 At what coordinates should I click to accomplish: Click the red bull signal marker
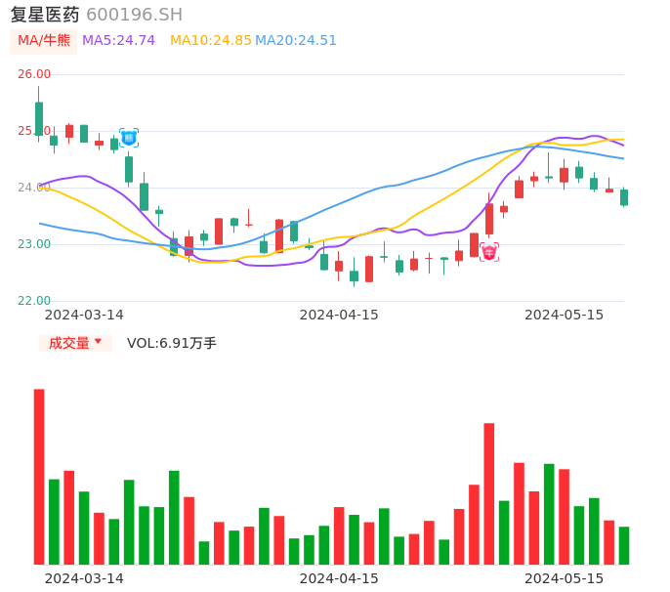(489, 252)
